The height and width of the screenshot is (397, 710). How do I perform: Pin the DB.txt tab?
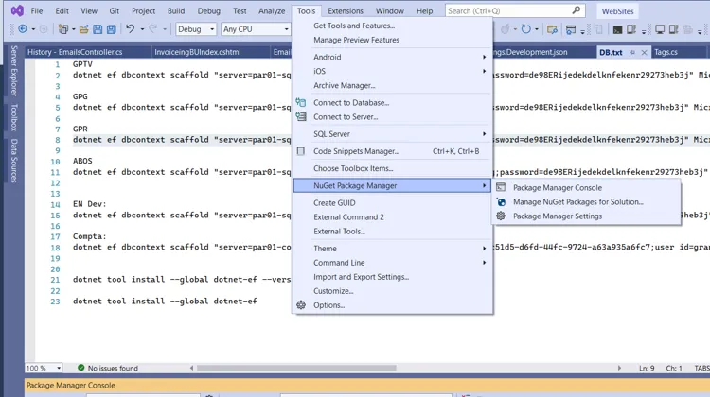633,52
